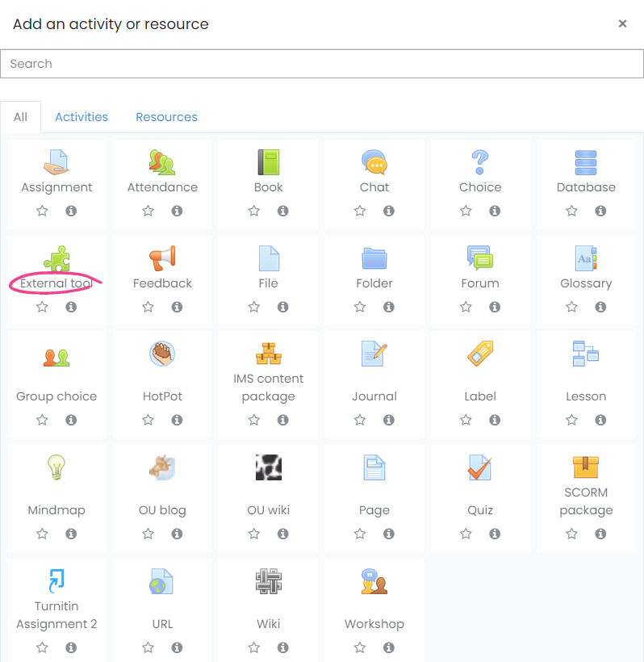The width and height of the screenshot is (644, 662).
Task: Select the Mindmap text label
Action: point(56,510)
